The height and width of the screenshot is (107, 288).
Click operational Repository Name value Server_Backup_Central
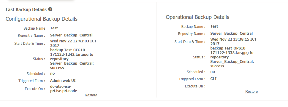tap(231, 33)
